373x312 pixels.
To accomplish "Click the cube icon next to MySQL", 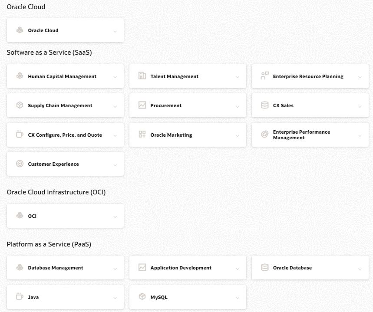I will click(142, 296).
